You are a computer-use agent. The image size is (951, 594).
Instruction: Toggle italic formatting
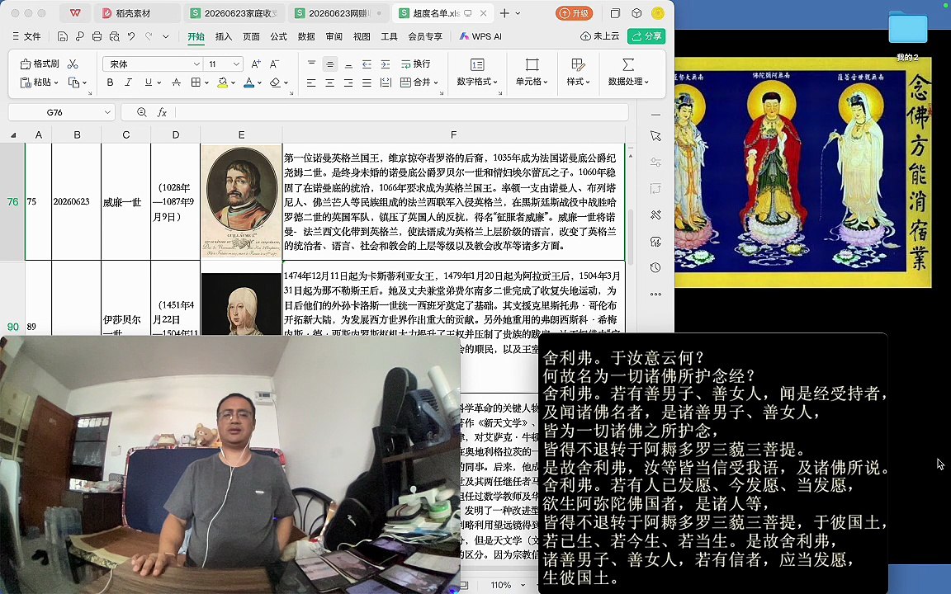click(129, 82)
